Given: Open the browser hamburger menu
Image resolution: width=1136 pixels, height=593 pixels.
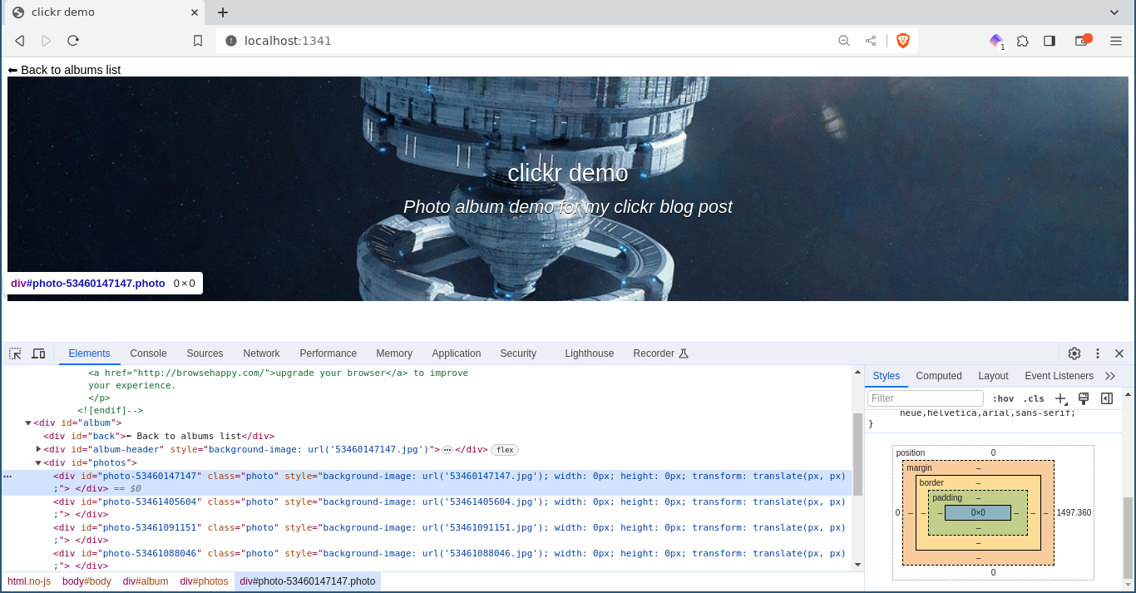Looking at the screenshot, I should coord(1116,41).
